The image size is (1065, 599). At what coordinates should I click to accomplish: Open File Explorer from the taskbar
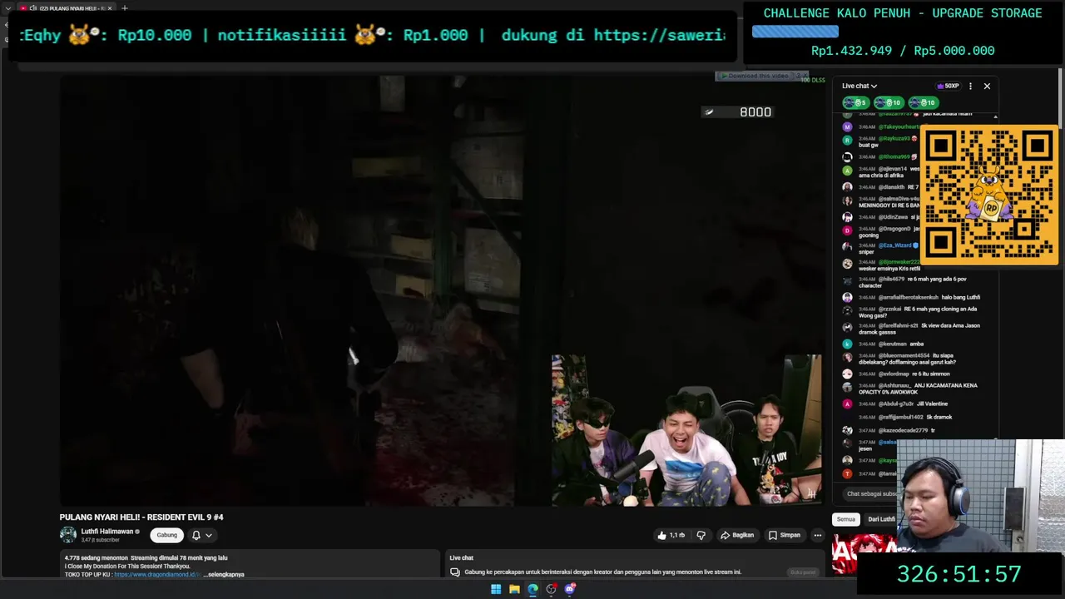(x=514, y=589)
